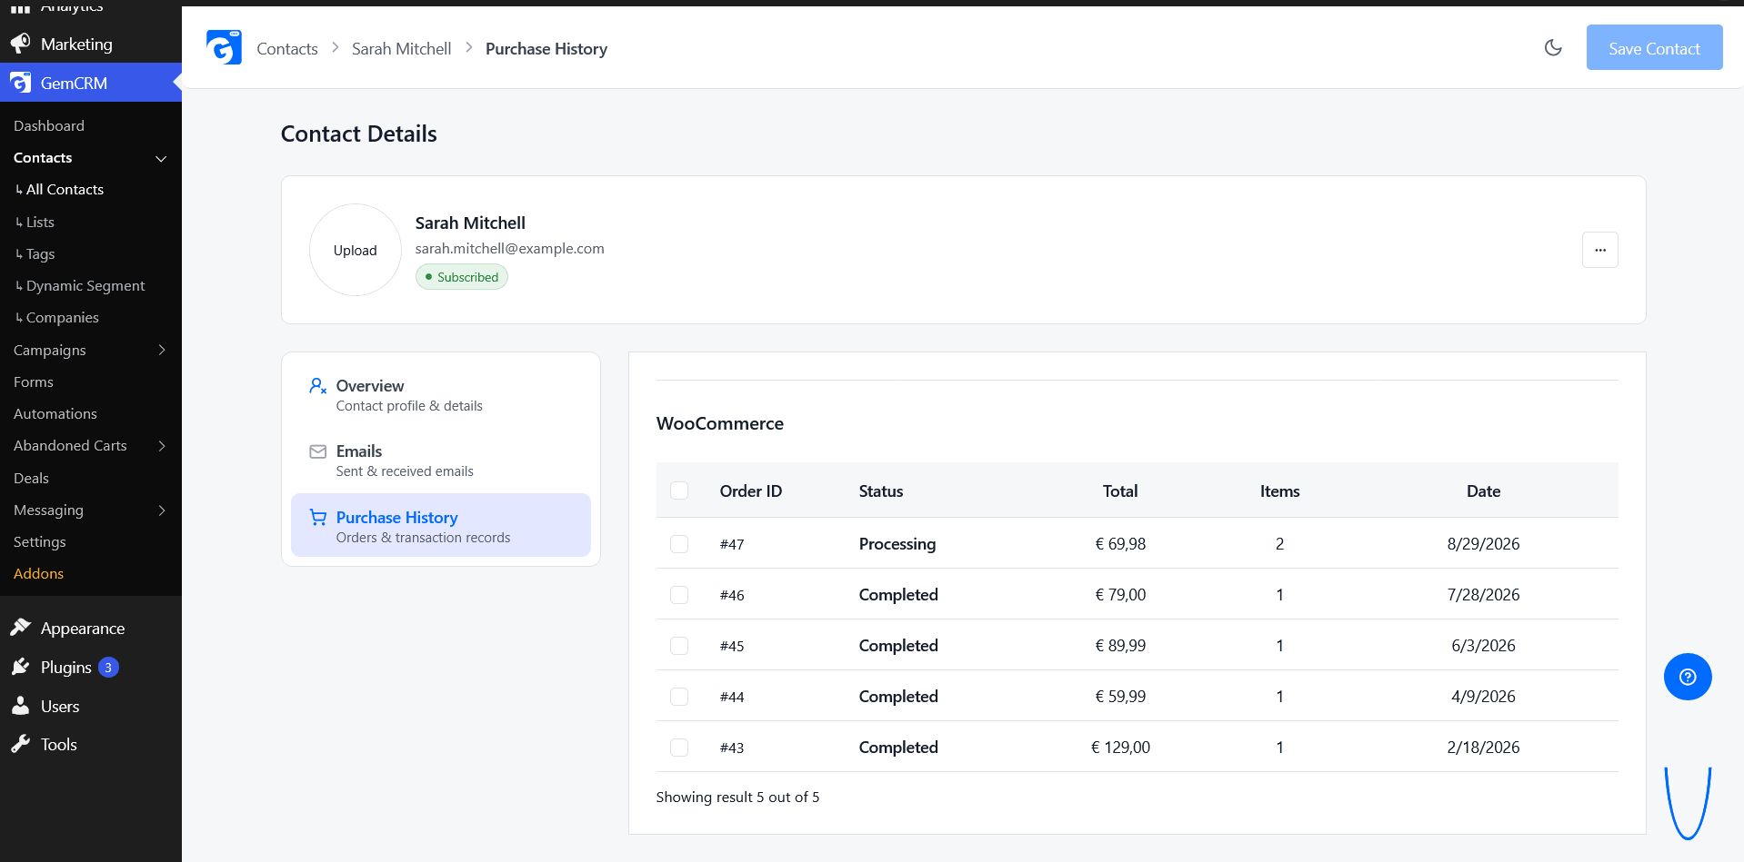Click the GemCRM sidebar menu icon
This screenshot has width=1744, height=862.
(x=20, y=83)
